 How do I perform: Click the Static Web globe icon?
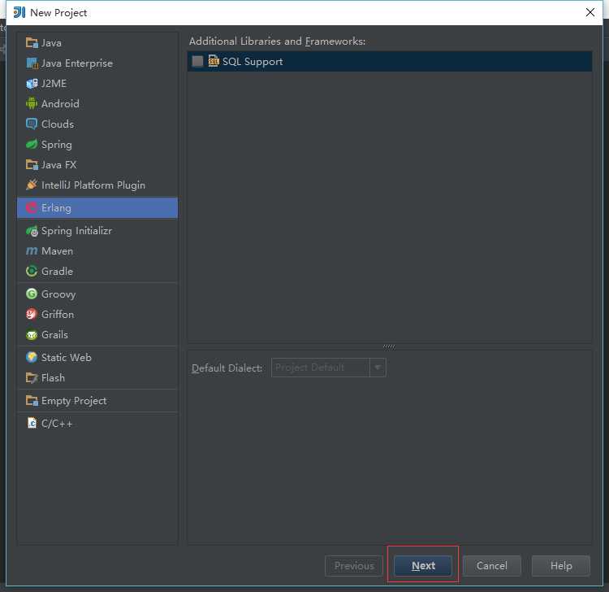(32, 357)
